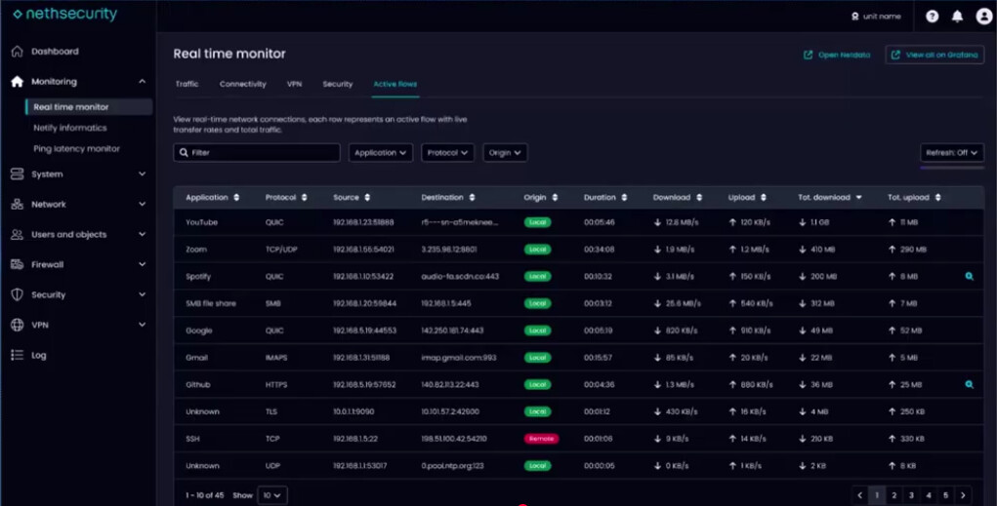Image resolution: width=997 pixels, height=506 pixels.
Task: Open the Application filter dropdown
Action: point(380,153)
